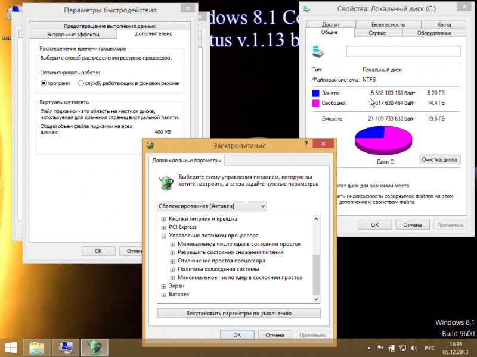Select the 'Дополнительные параметры' tab

click(187, 161)
